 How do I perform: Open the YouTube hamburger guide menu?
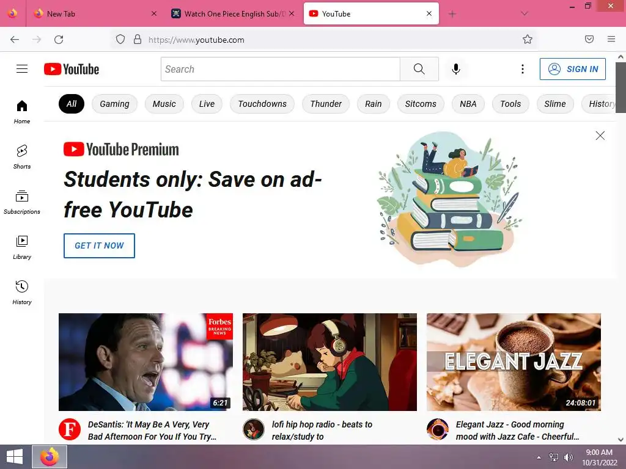point(22,69)
